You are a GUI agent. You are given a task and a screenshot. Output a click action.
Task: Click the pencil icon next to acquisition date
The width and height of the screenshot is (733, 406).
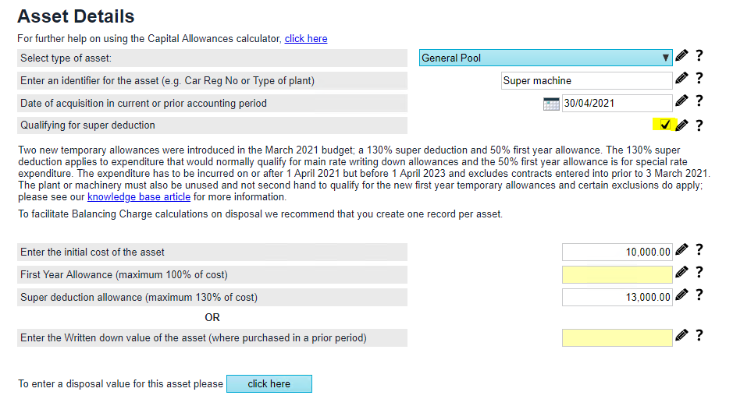[x=681, y=101]
